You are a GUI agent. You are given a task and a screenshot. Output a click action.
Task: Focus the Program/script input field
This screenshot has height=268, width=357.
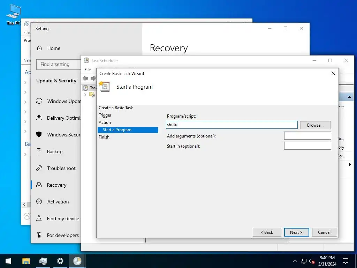tap(231, 125)
